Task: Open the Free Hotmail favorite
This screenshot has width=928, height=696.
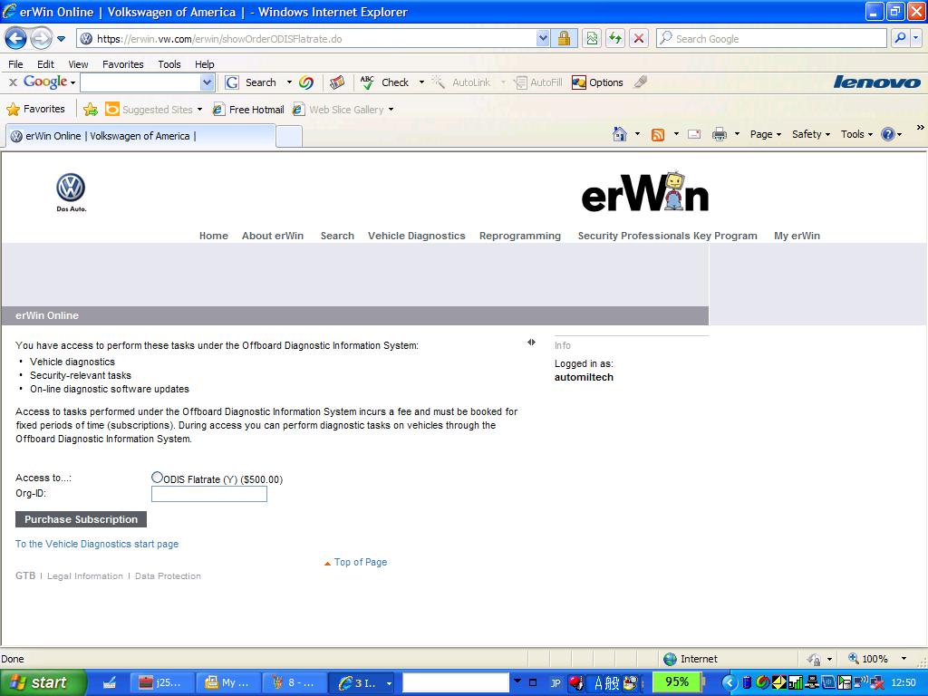Action: pyautogui.click(x=248, y=110)
